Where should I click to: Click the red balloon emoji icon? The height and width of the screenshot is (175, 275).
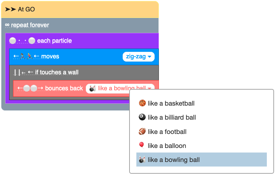click(142, 146)
